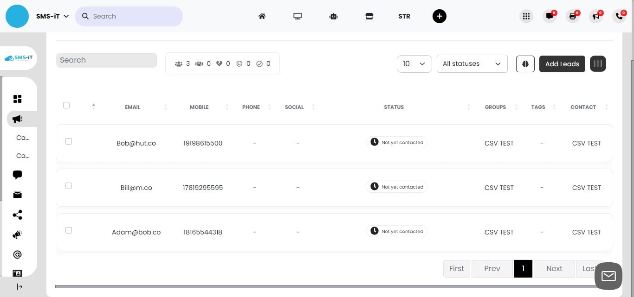Expand the All statuses filter dropdown
Viewport: 634px width, 297px height.
tap(472, 63)
